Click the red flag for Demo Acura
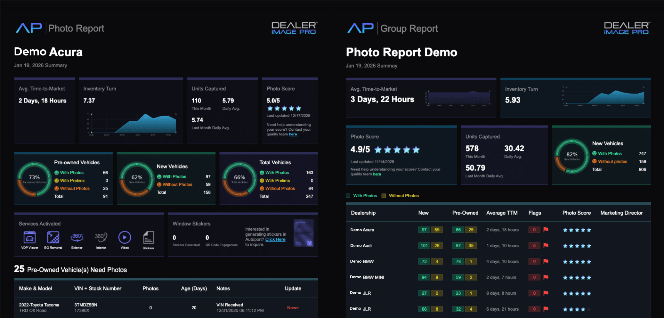The width and height of the screenshot is (664, 318). tap(546, 230)
